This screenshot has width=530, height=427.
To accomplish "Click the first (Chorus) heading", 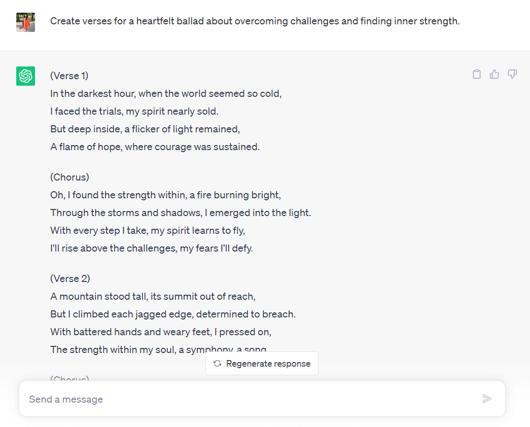I will click(x=70, y=177).
